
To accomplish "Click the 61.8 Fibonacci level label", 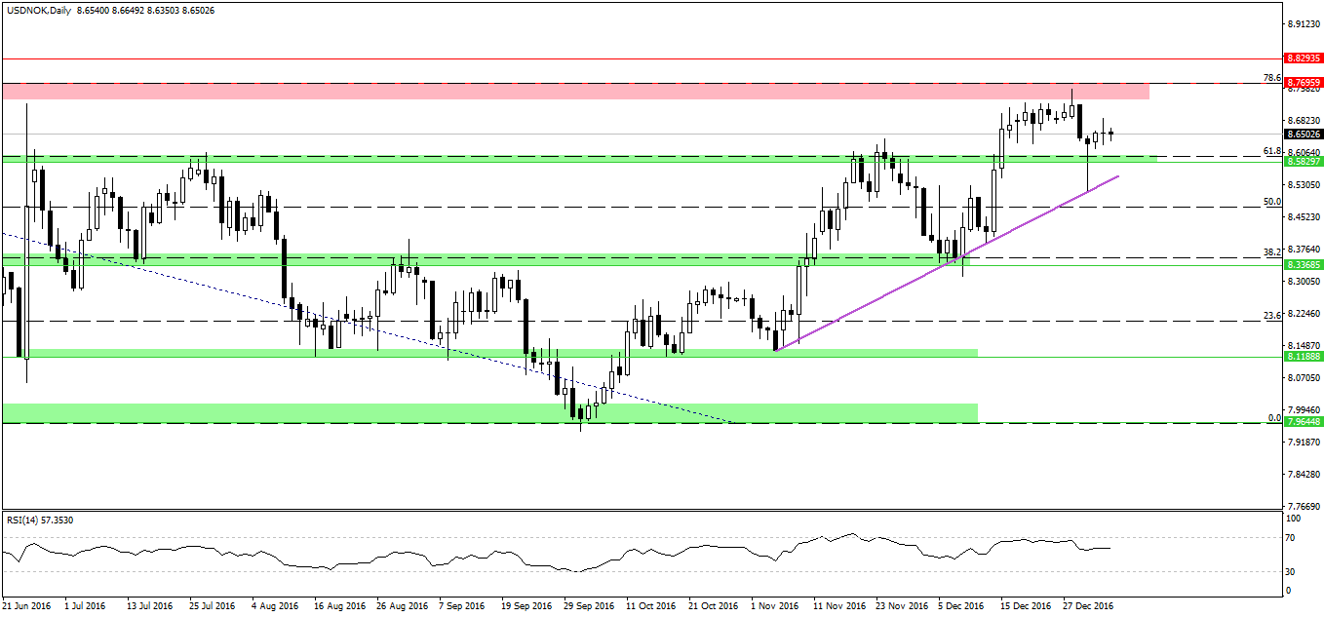I will [1270, 151].
